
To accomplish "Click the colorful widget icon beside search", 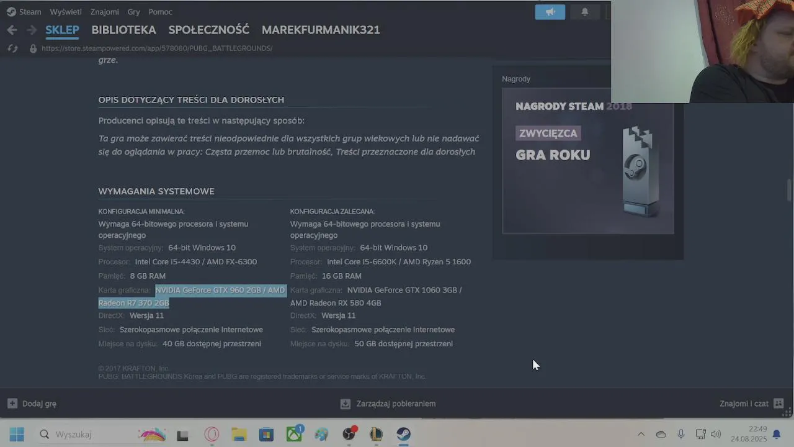I will [152, 435].
